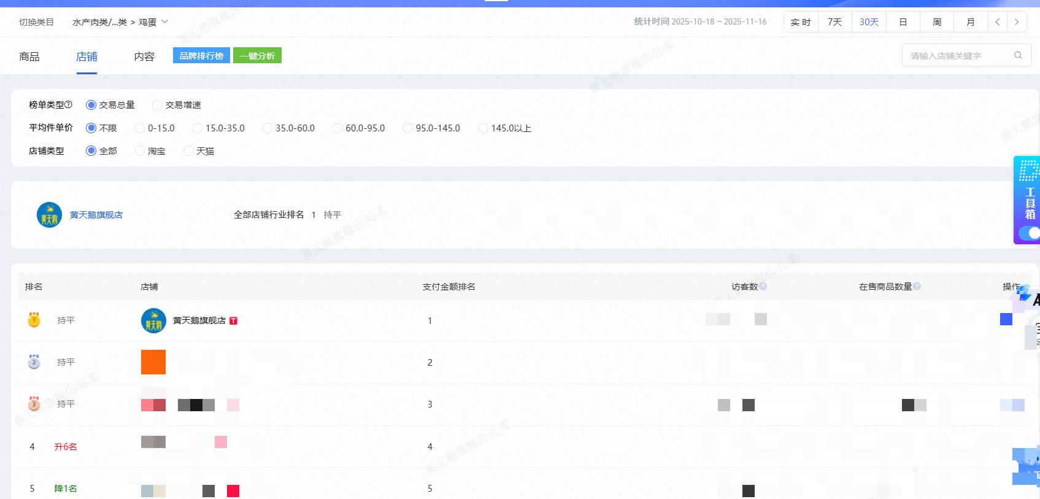Switch to the 内容 tab
Viewport: 1040px width, 499px height.
tap(144, 56)
